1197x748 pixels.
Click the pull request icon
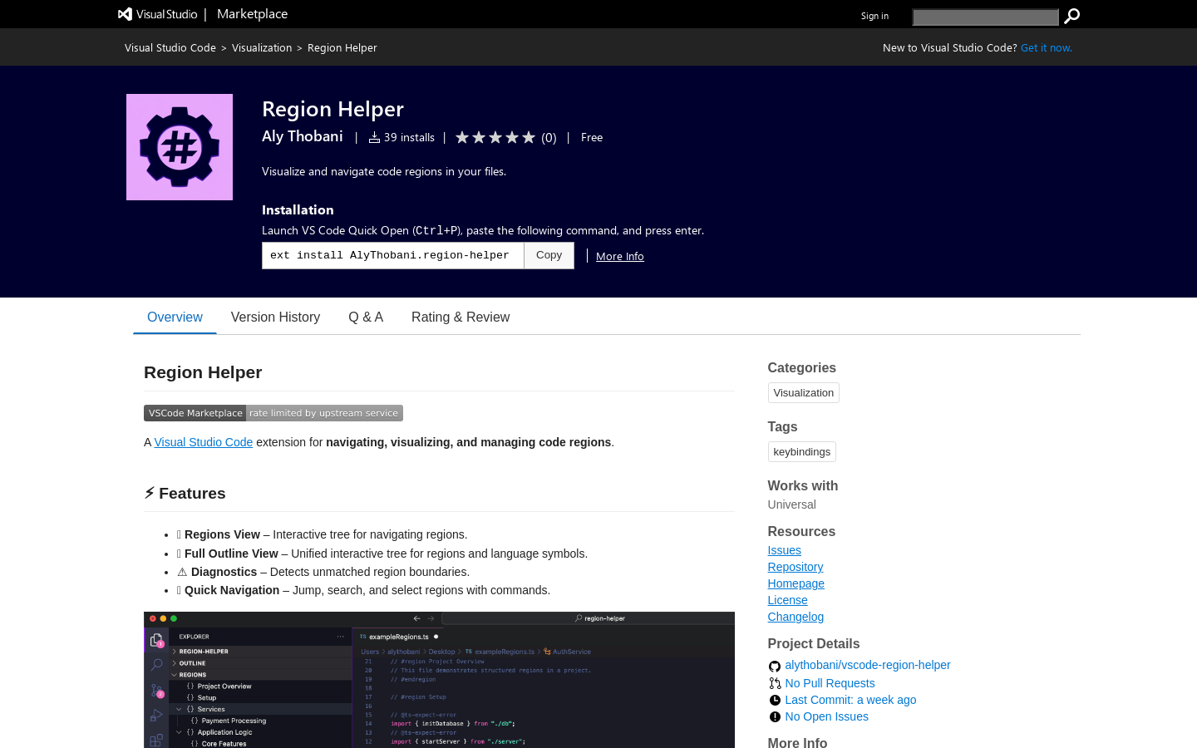pos(775,683)
